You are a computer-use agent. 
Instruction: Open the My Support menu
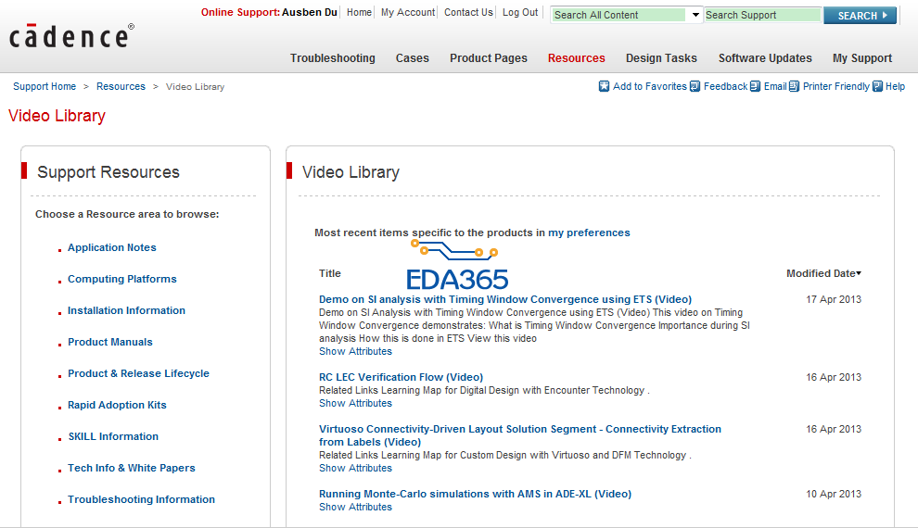tap(861, 57)
